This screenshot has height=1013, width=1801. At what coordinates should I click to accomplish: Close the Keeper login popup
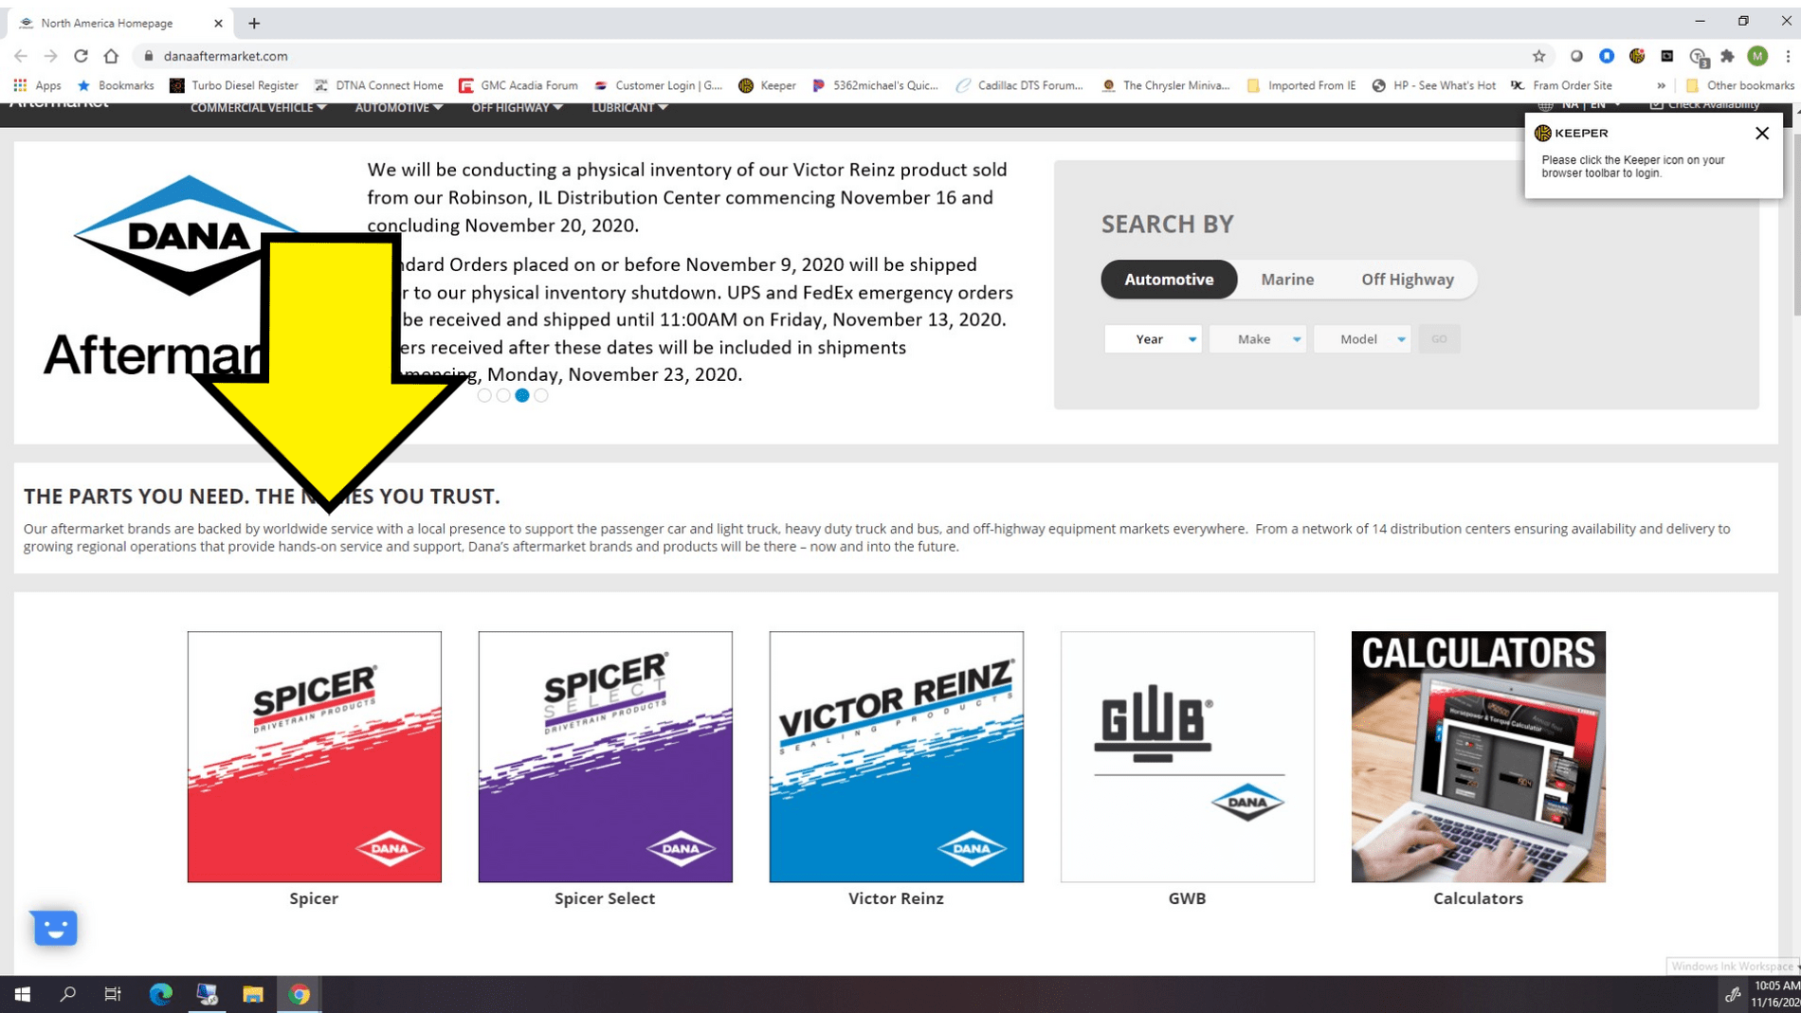pyautogui.click(x=1761, y=134)
